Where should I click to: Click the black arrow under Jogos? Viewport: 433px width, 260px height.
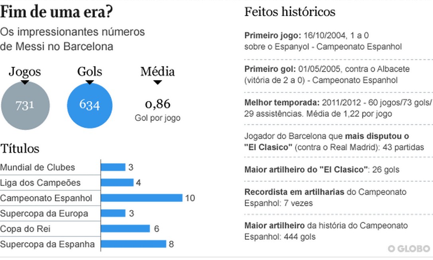click(25, 82)
